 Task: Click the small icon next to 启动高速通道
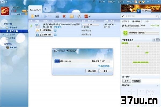(55, 30)
